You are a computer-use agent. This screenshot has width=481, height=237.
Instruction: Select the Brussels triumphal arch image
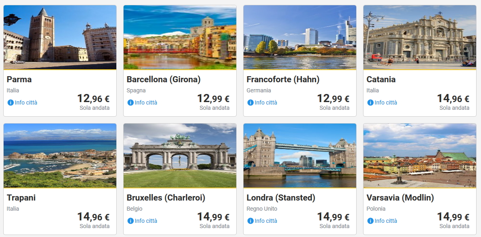tap(180, 156)
